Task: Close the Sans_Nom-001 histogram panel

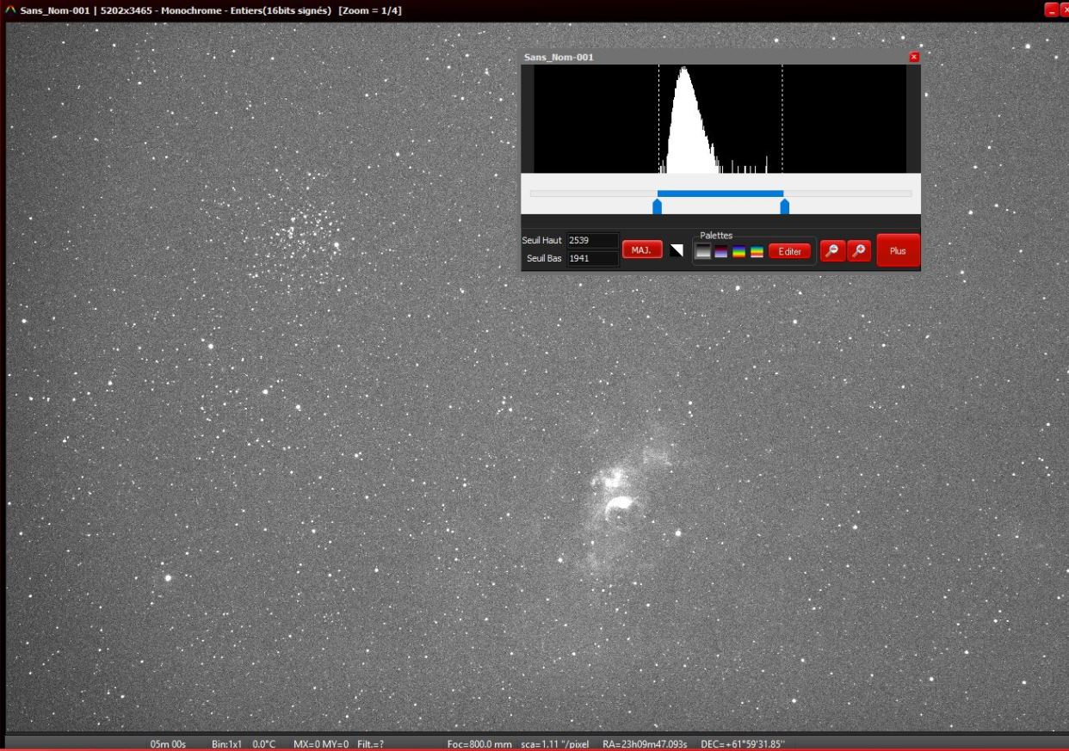Action: (914, 57)
